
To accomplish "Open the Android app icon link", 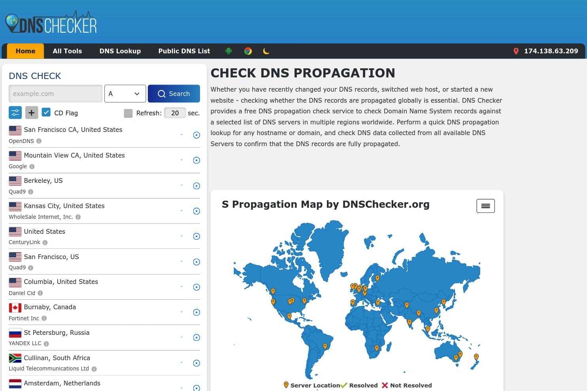I will pyautogui.click(x=228, y=51).
